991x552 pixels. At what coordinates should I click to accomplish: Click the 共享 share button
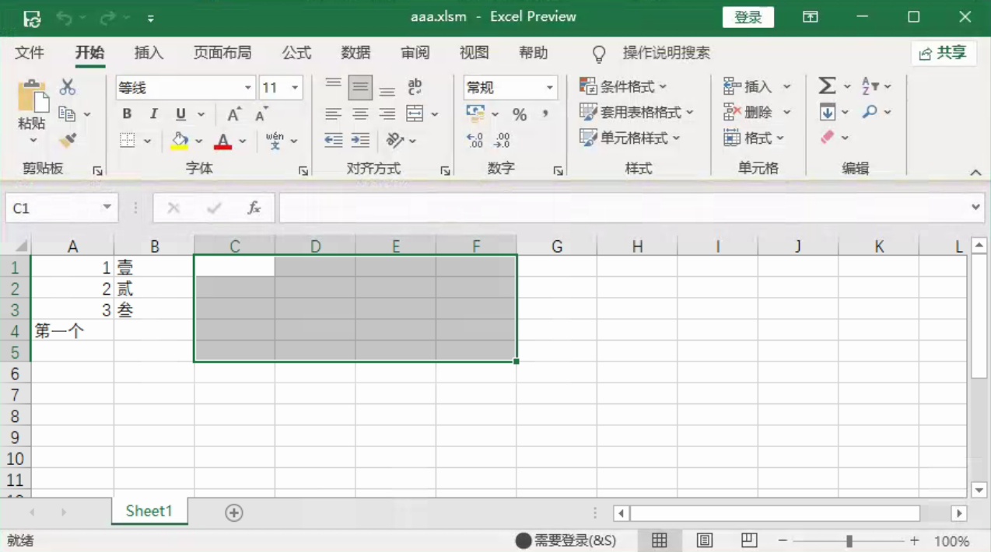pos(943,53)
